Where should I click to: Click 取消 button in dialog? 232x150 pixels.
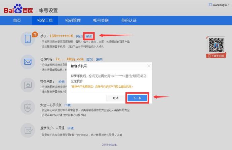click(x=116, y=98)
